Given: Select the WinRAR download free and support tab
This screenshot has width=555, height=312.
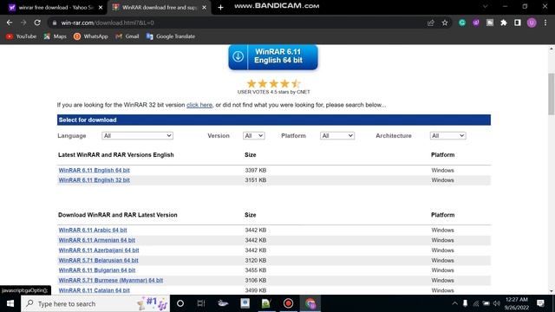Looking at the screenshot, I should [x=159, y=8].
